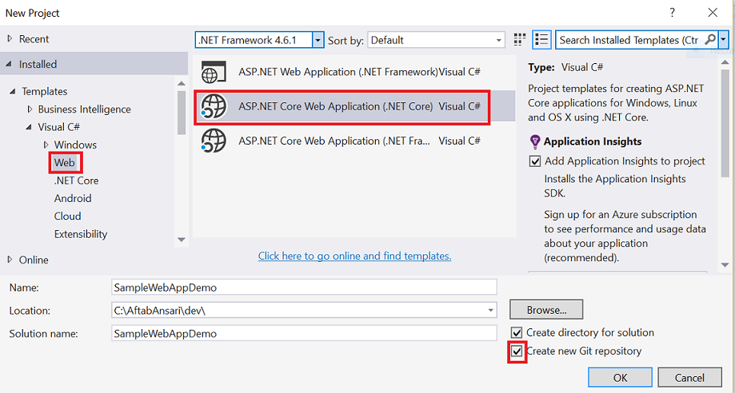Select the Extensibility template category

pyautogui.click(x=81, y=234)
